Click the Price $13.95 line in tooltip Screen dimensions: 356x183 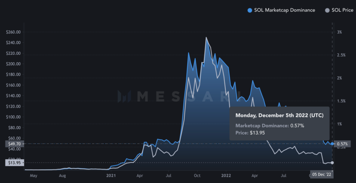(x=250, y=133)
